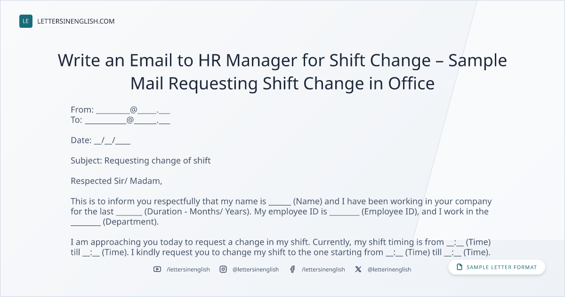Click the Sample Letter Format button
Viewport: 565px width, 297px height.
497,267
